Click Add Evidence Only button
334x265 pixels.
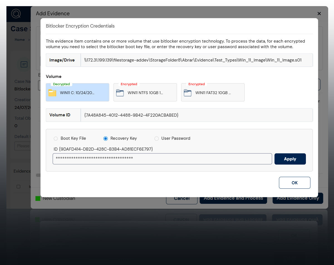tap(298, 198)
